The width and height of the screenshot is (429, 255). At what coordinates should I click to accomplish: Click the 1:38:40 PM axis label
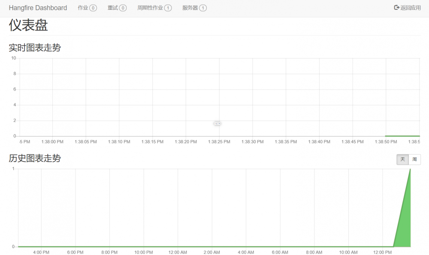click(319, 141)
